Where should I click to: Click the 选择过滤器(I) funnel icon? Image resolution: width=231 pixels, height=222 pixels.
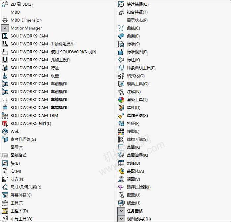pyautogui.click(x=121, y=187)
